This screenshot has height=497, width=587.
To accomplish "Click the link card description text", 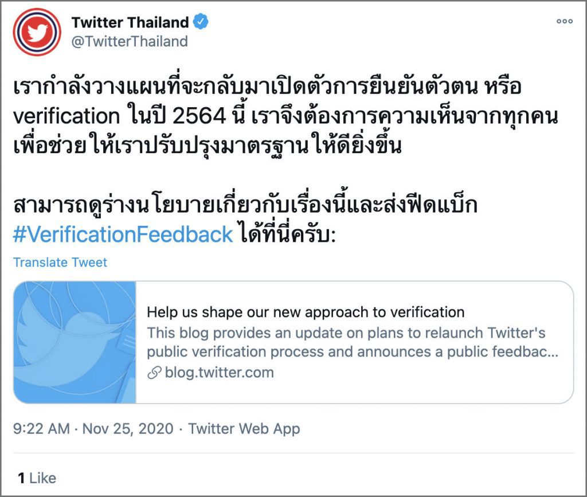I will (353, 342).
